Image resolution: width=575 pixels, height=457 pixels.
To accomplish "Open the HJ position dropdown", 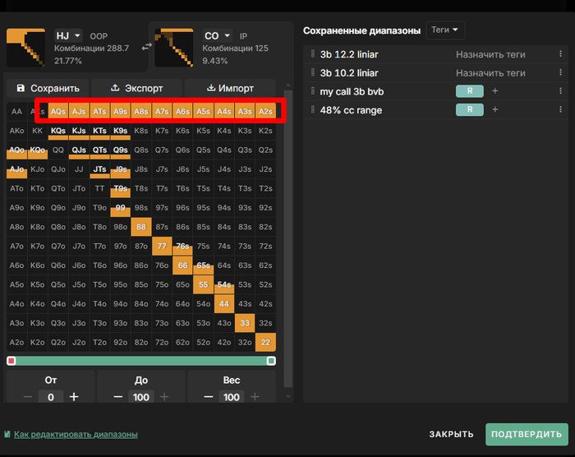I will click(x=68, y=36).
